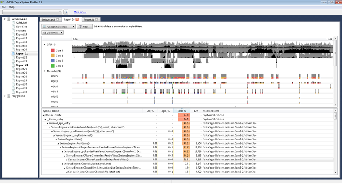This screenshot has height=184, width=342.
Task: Select the CWorld::UpdateSyncLists() row
Action: click(x=188, y=164)
